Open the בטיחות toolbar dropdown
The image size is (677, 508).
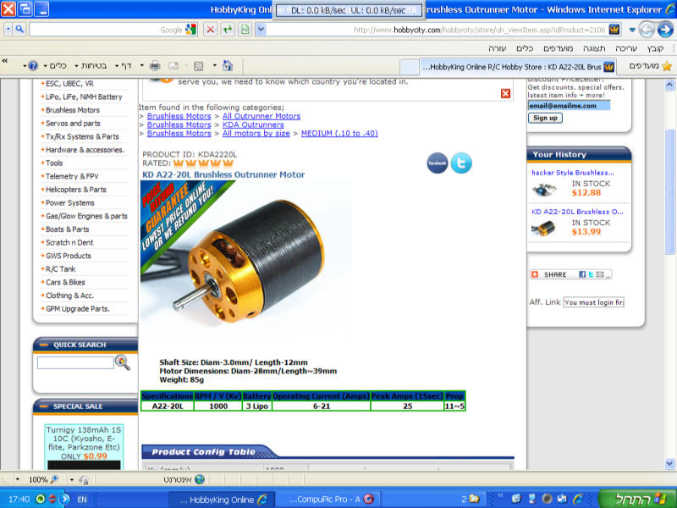pos(91,66)
